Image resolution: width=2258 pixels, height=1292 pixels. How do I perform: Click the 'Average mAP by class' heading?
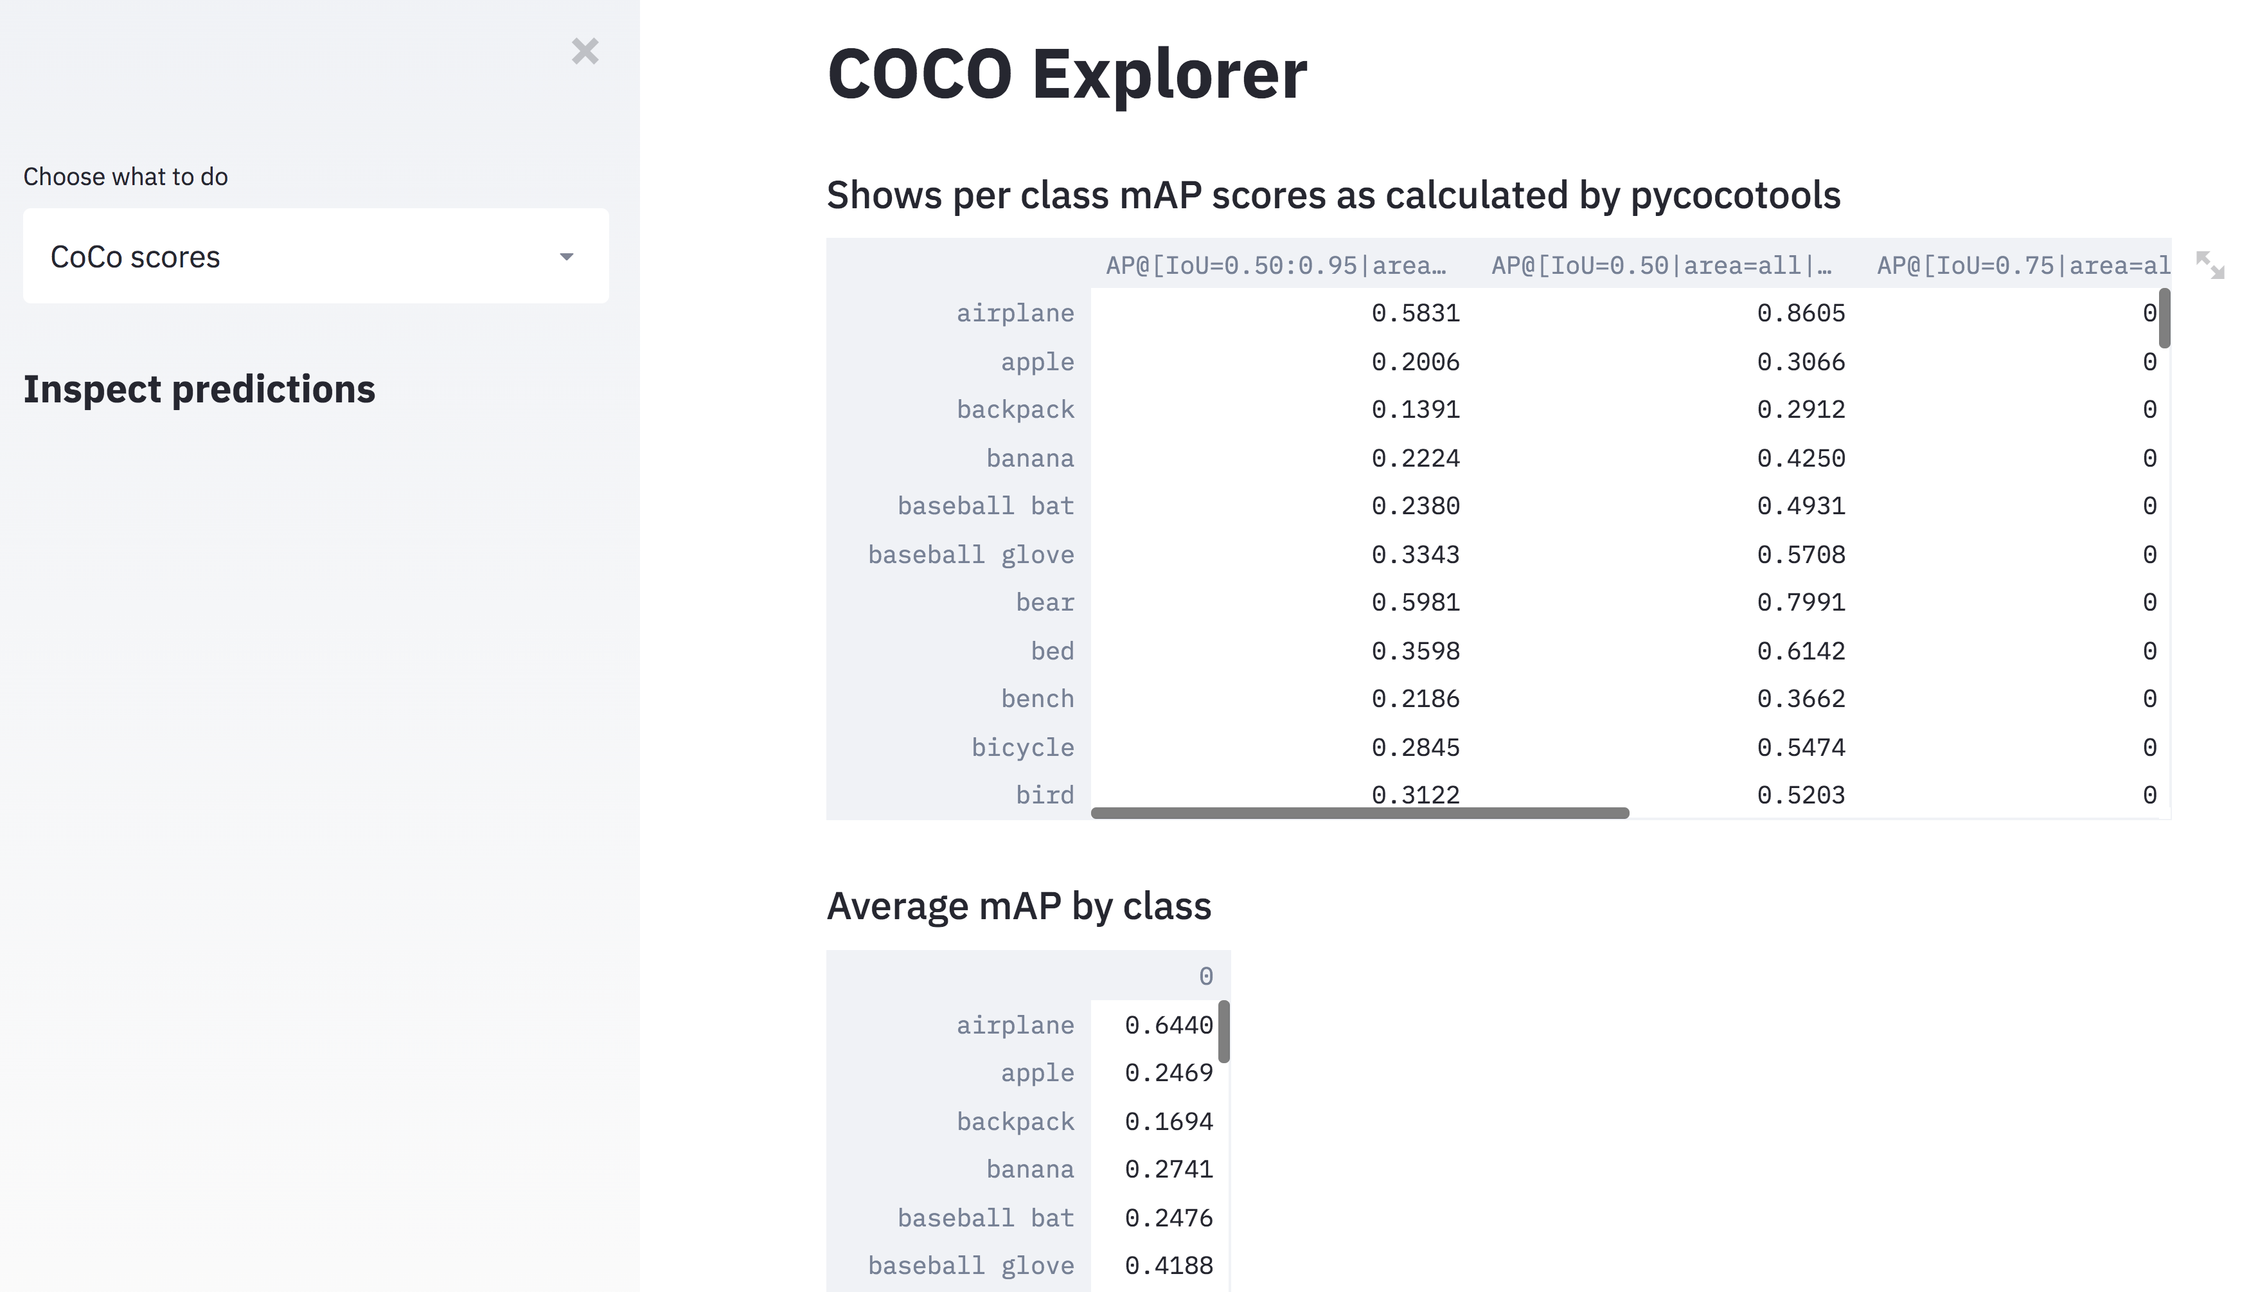click(x=1018, y=906)
